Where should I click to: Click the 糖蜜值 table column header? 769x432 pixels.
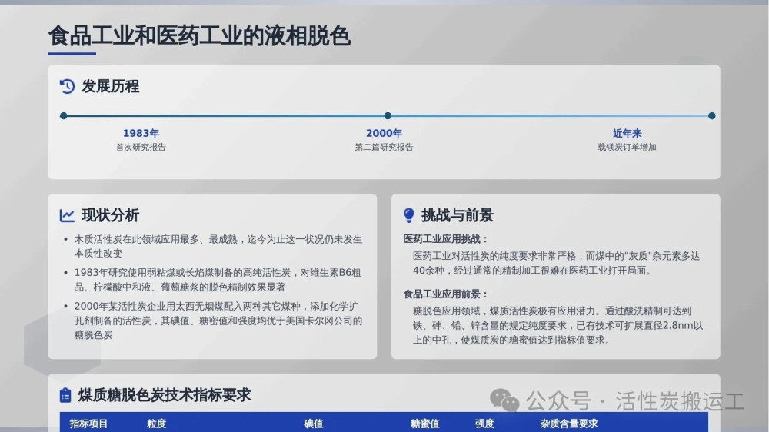[424, 424]
